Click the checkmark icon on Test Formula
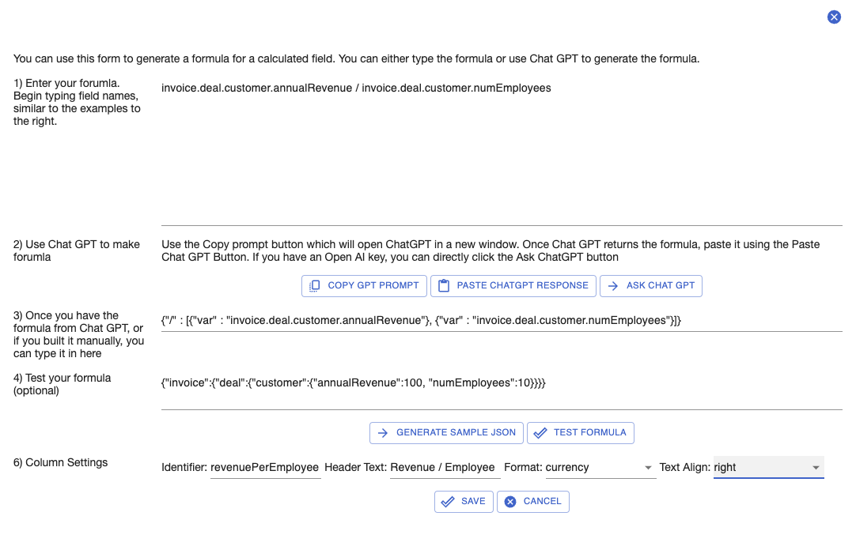This screenshot has width=856, height=550. pyautogui.click(x=540, y=433)
